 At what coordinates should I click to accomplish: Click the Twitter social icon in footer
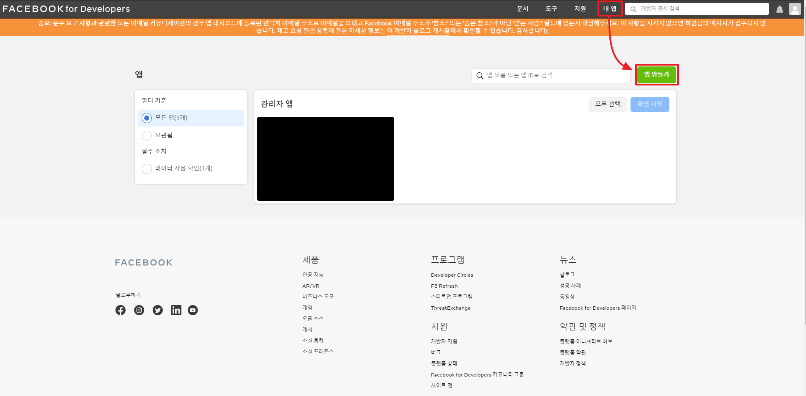(158, 310)
